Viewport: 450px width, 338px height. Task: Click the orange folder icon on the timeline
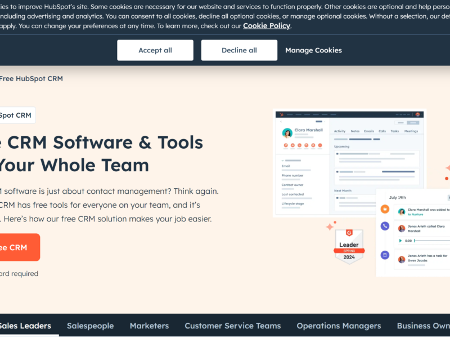[x=385, y=209]
